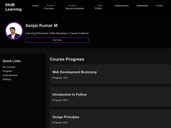171x128 pixels.
Task: Select the Design Principles title
Action: click(66, 117)
